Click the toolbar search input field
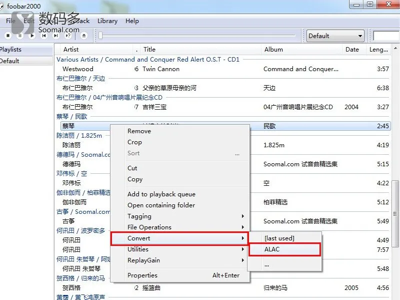 (386, 36)
